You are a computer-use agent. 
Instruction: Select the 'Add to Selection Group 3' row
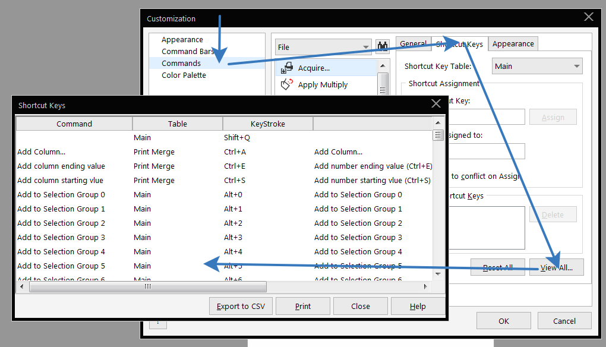click(61, 238)
